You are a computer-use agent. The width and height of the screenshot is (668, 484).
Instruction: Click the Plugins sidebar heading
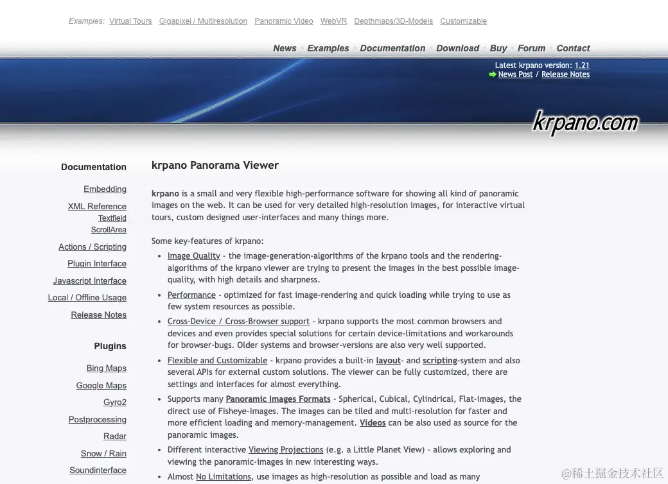pos(110,346)
